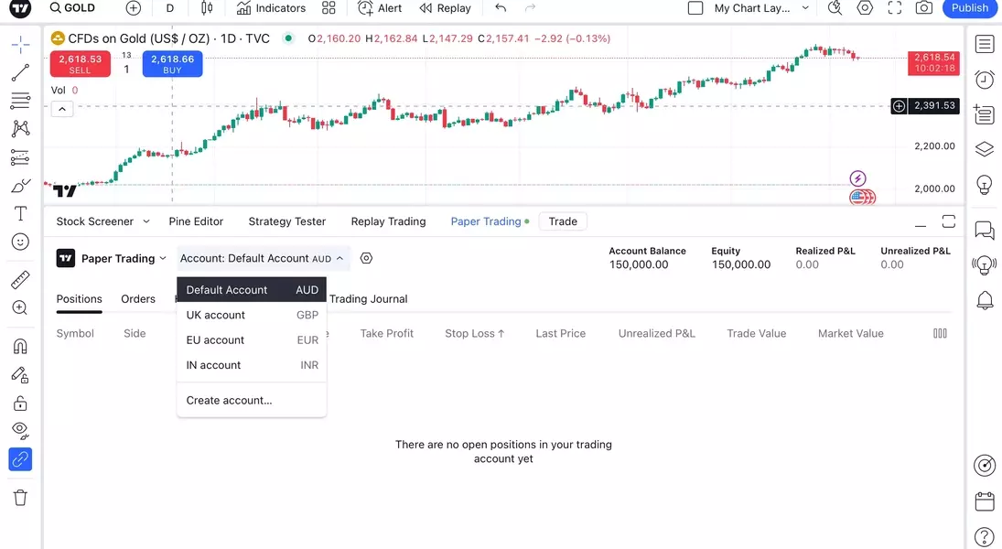The width and height of the screenshot is (1002, 549).
Task: Open paper trading account settings hexagon
Action: coord(366,258)
